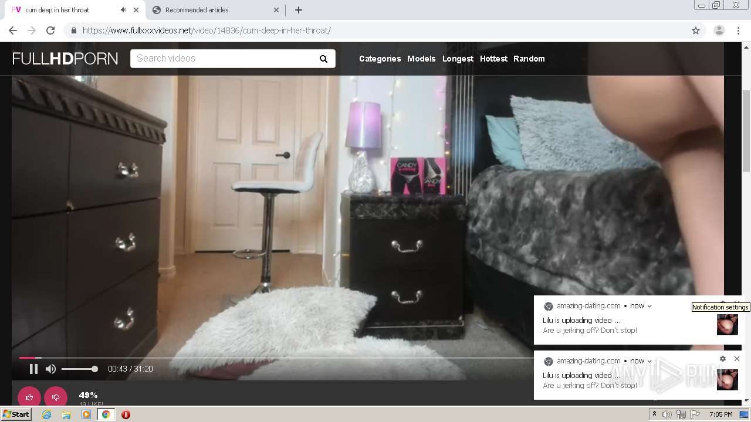Click the 00:43 / 31:20 time display
The width and height of the screenshot is (751, 422).
[x=130, y=369]
